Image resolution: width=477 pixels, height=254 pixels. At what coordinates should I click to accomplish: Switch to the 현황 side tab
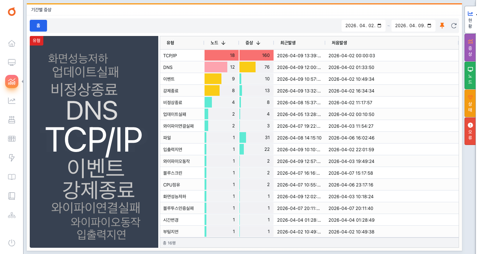(x=470, y=19)
